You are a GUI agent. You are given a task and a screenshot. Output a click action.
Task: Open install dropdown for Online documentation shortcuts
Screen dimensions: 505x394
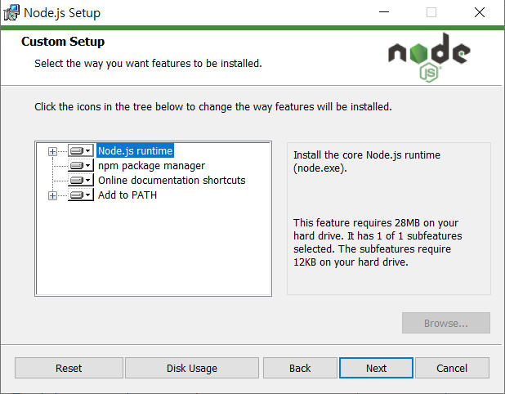81,181
